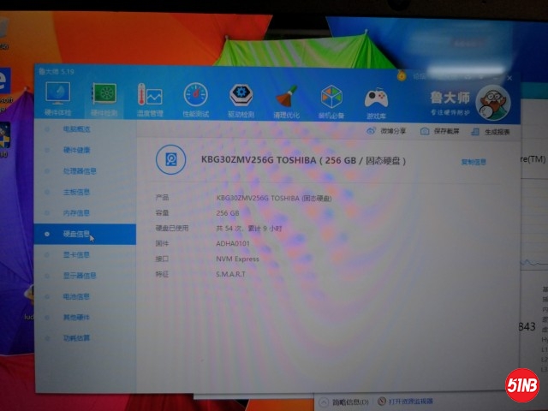Open the 装机必备 essential apps cube

(331, 98)
